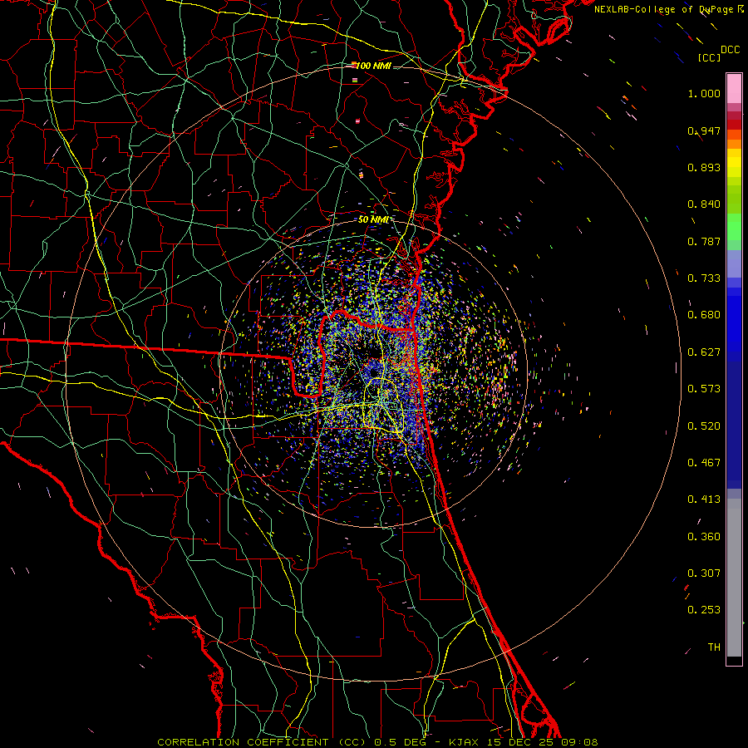Click the 1.000 legend value

click(704, 93)
